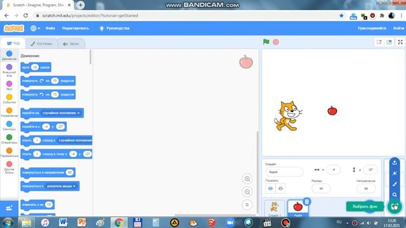Click the sprite direction field
The width and height of the screenshot is (406, 228).
coord(366,189)
